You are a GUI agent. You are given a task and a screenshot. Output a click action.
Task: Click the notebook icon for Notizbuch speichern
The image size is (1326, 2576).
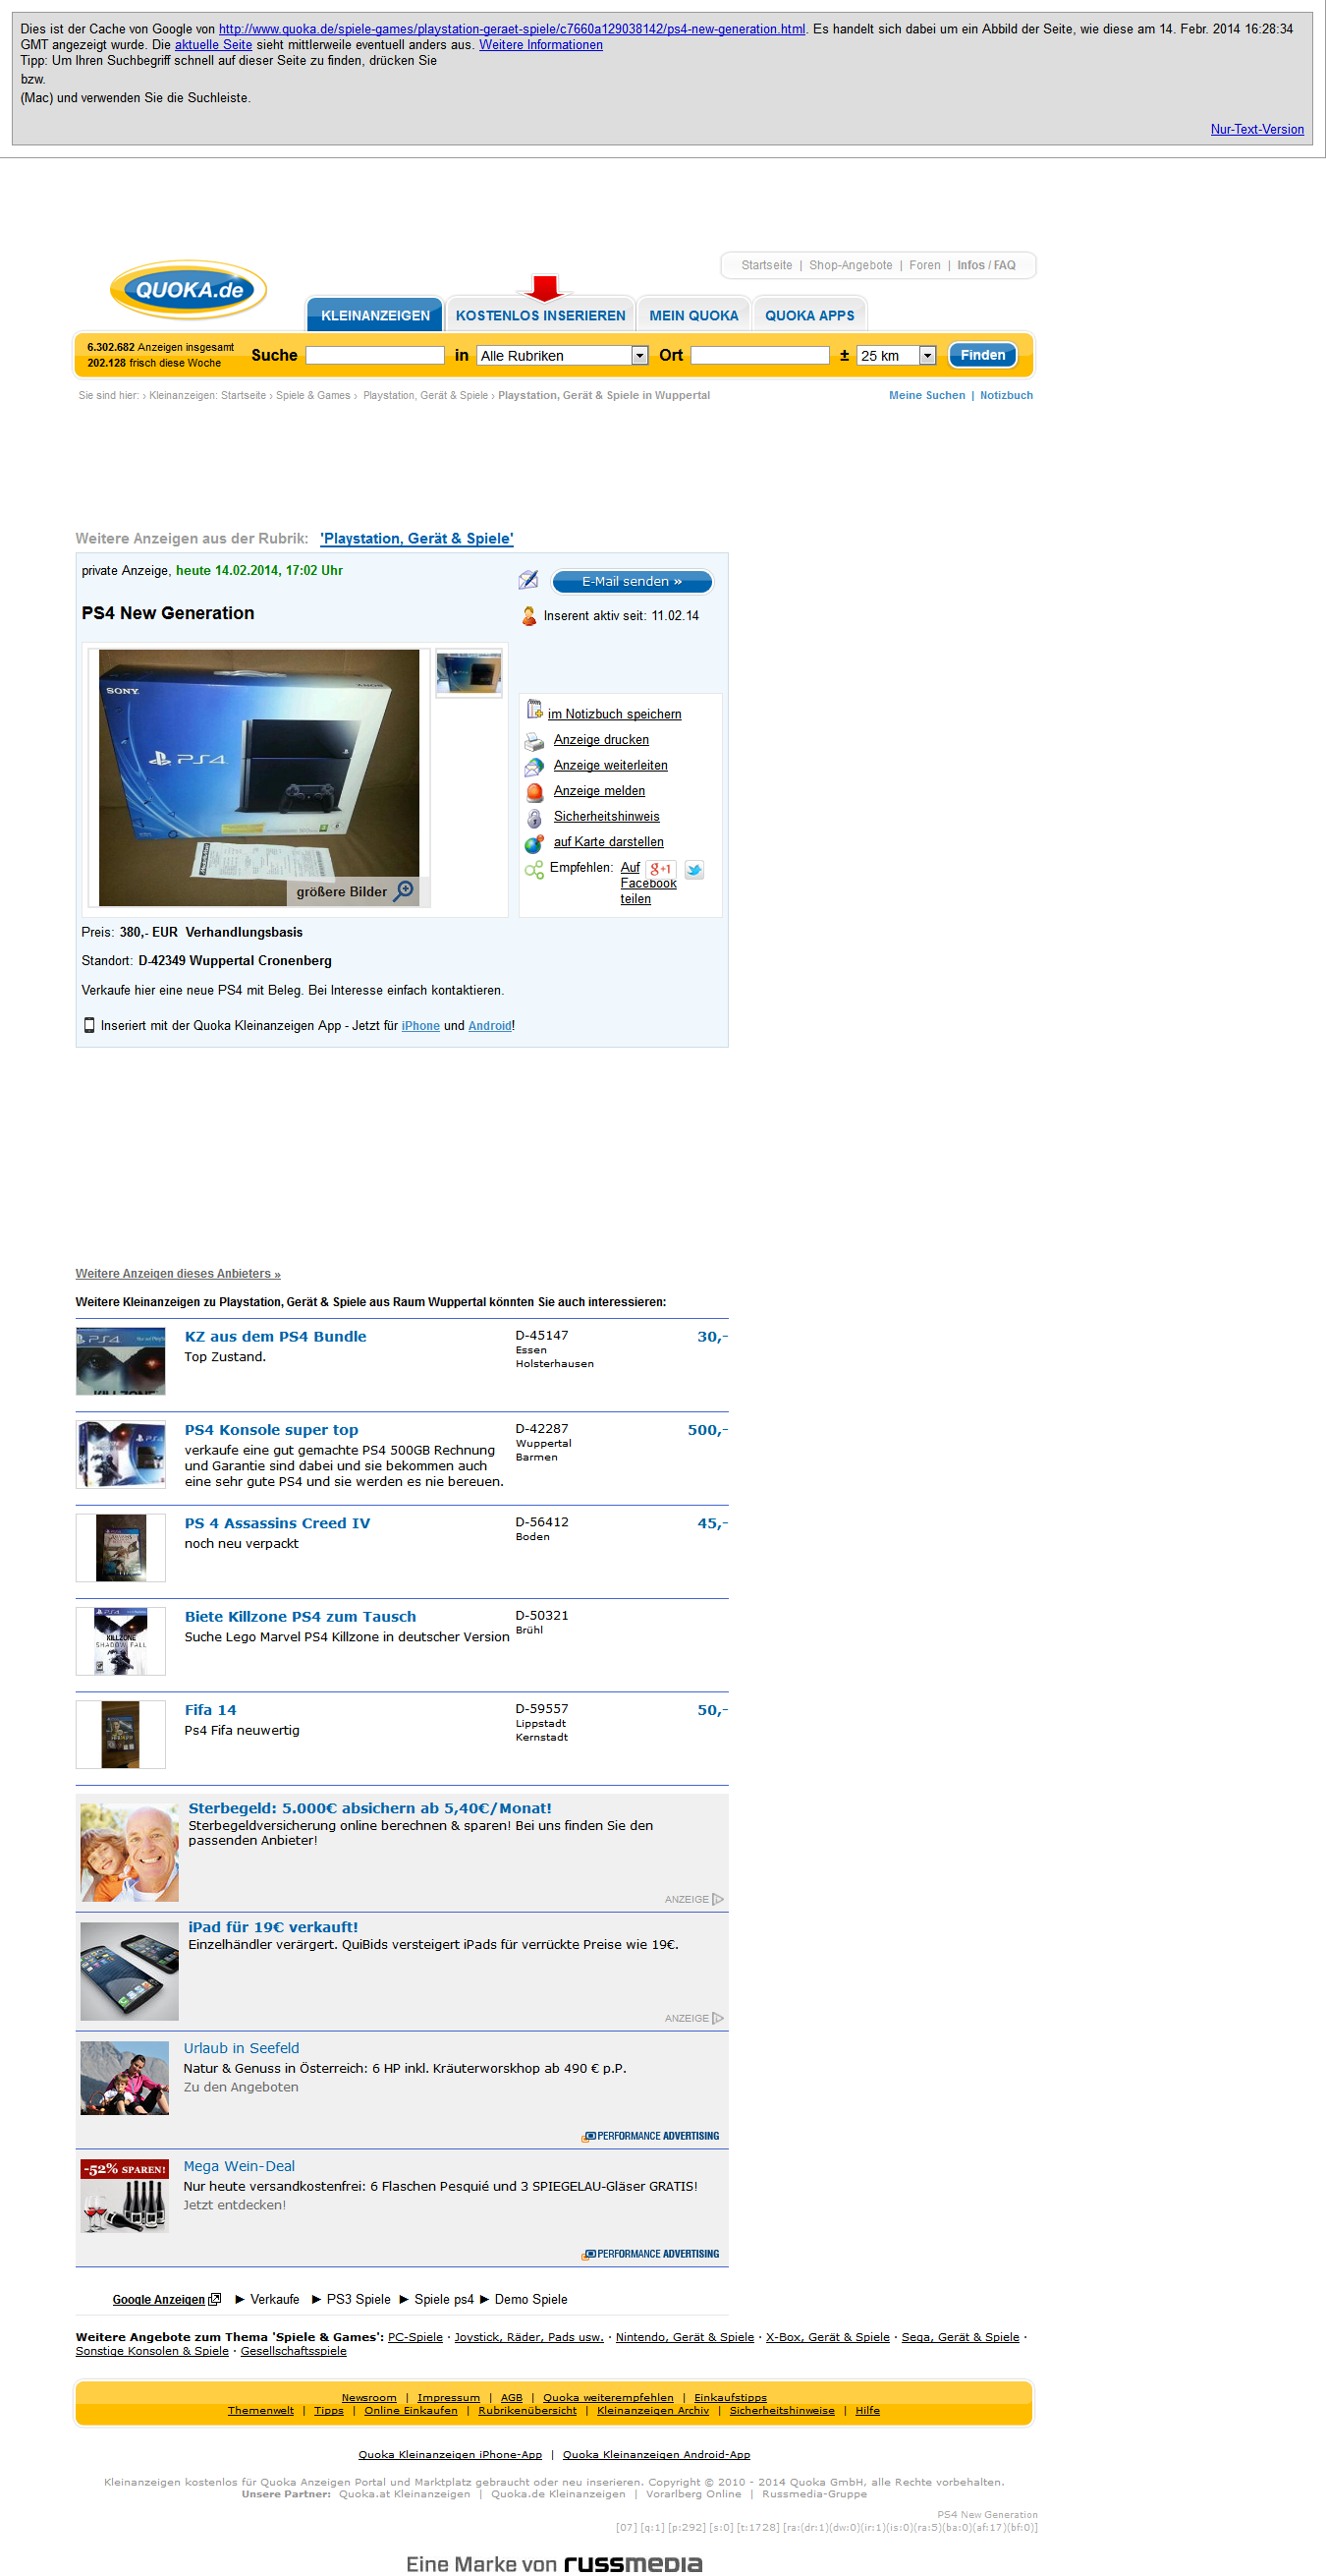pyautogui.click(x=534, y=709)
